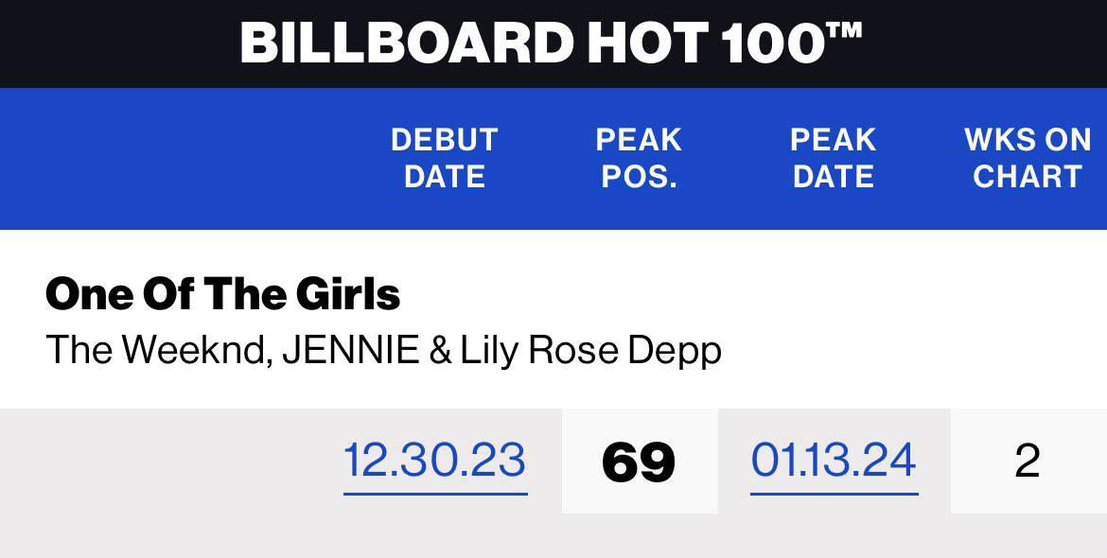Image resolution: width=1107 pixels, height=558 pixels.
Task: Click the weeks on chart value 2
Action: [x=1028, y=462]
